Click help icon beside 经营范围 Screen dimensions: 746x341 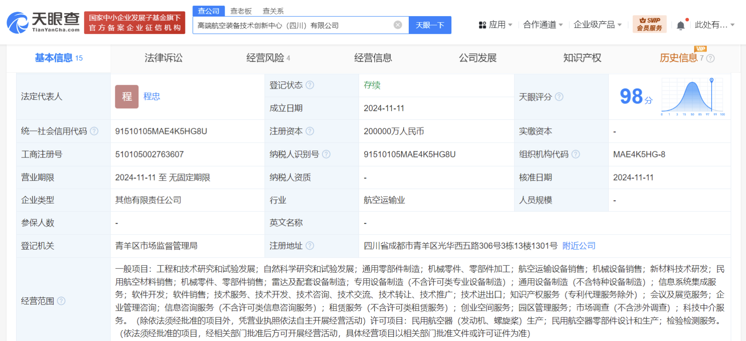[x=61, y=301]
